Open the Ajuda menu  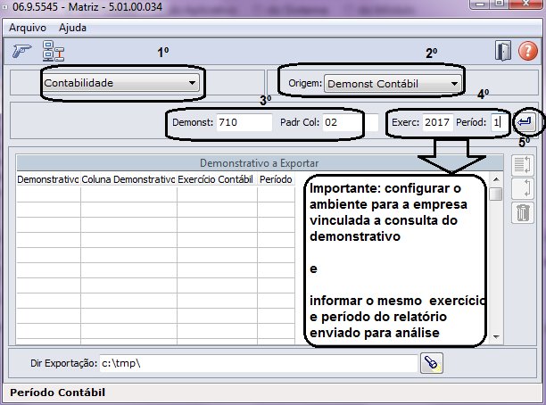click(x=72, y=28)
